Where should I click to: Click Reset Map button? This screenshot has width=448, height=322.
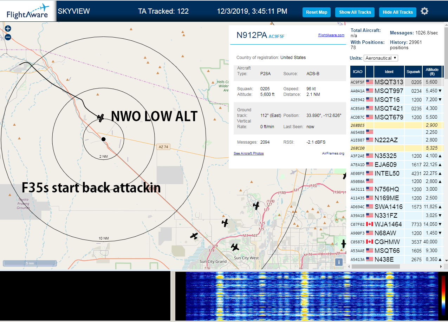coord(317,12)
